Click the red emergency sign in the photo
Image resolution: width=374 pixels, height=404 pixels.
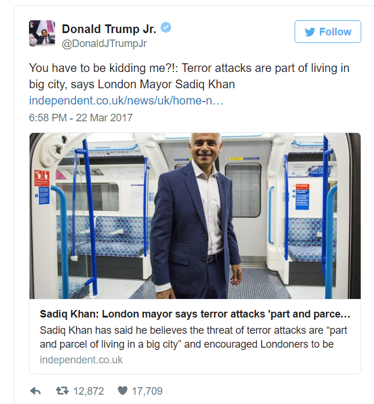[42, 178]
